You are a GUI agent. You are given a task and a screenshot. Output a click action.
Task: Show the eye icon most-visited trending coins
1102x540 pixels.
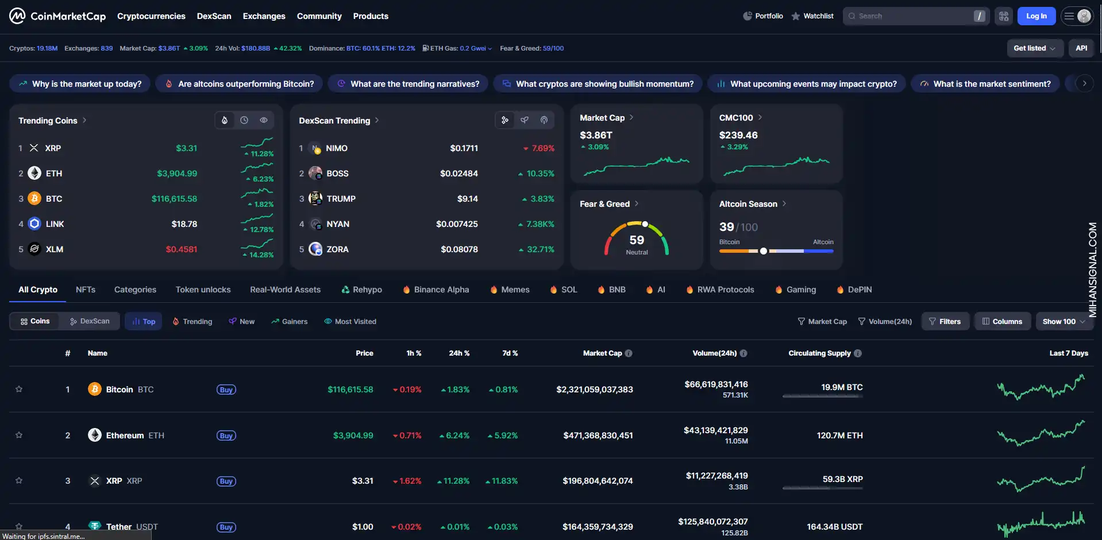264,120
